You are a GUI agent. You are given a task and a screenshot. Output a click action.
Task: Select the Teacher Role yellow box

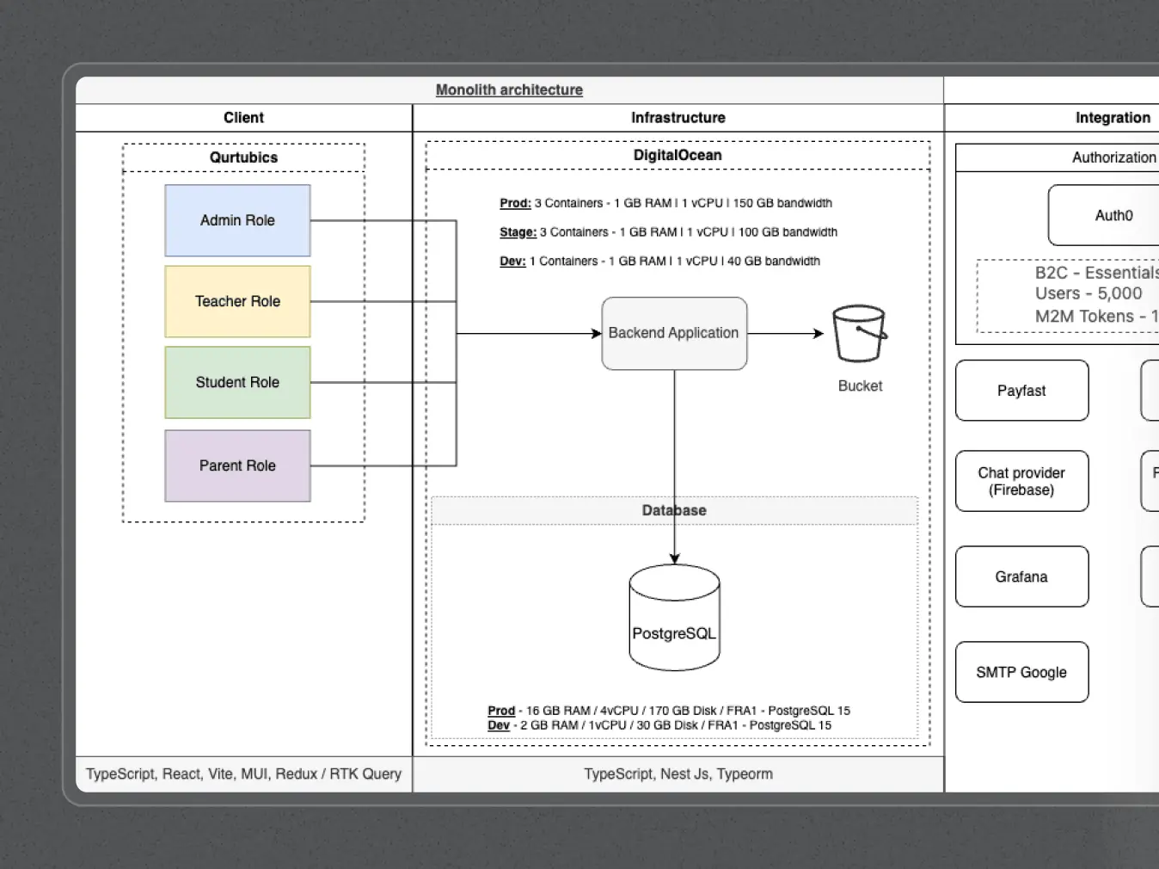237,301
